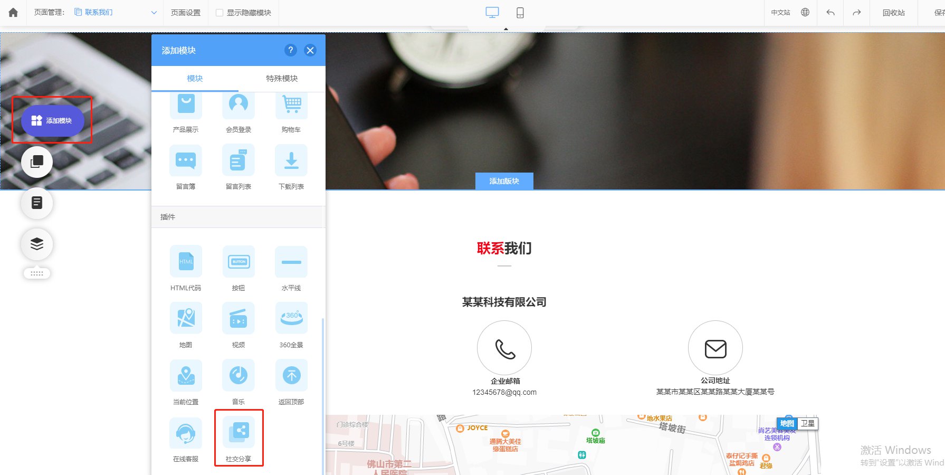
Task: Open 页面设置 in top bar
Action: click(186, 13)
